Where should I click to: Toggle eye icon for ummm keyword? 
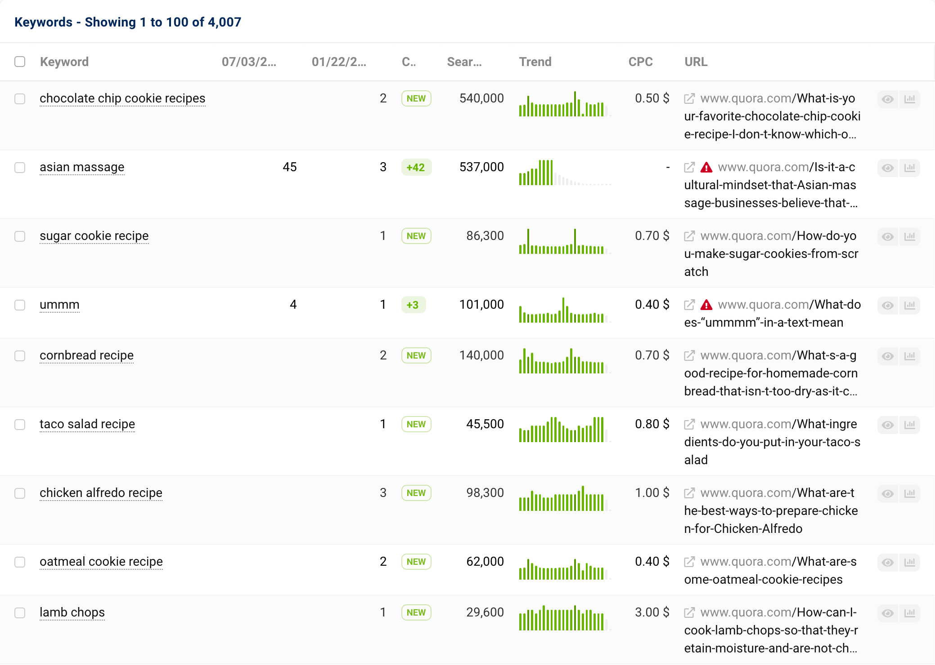point(888,305)
